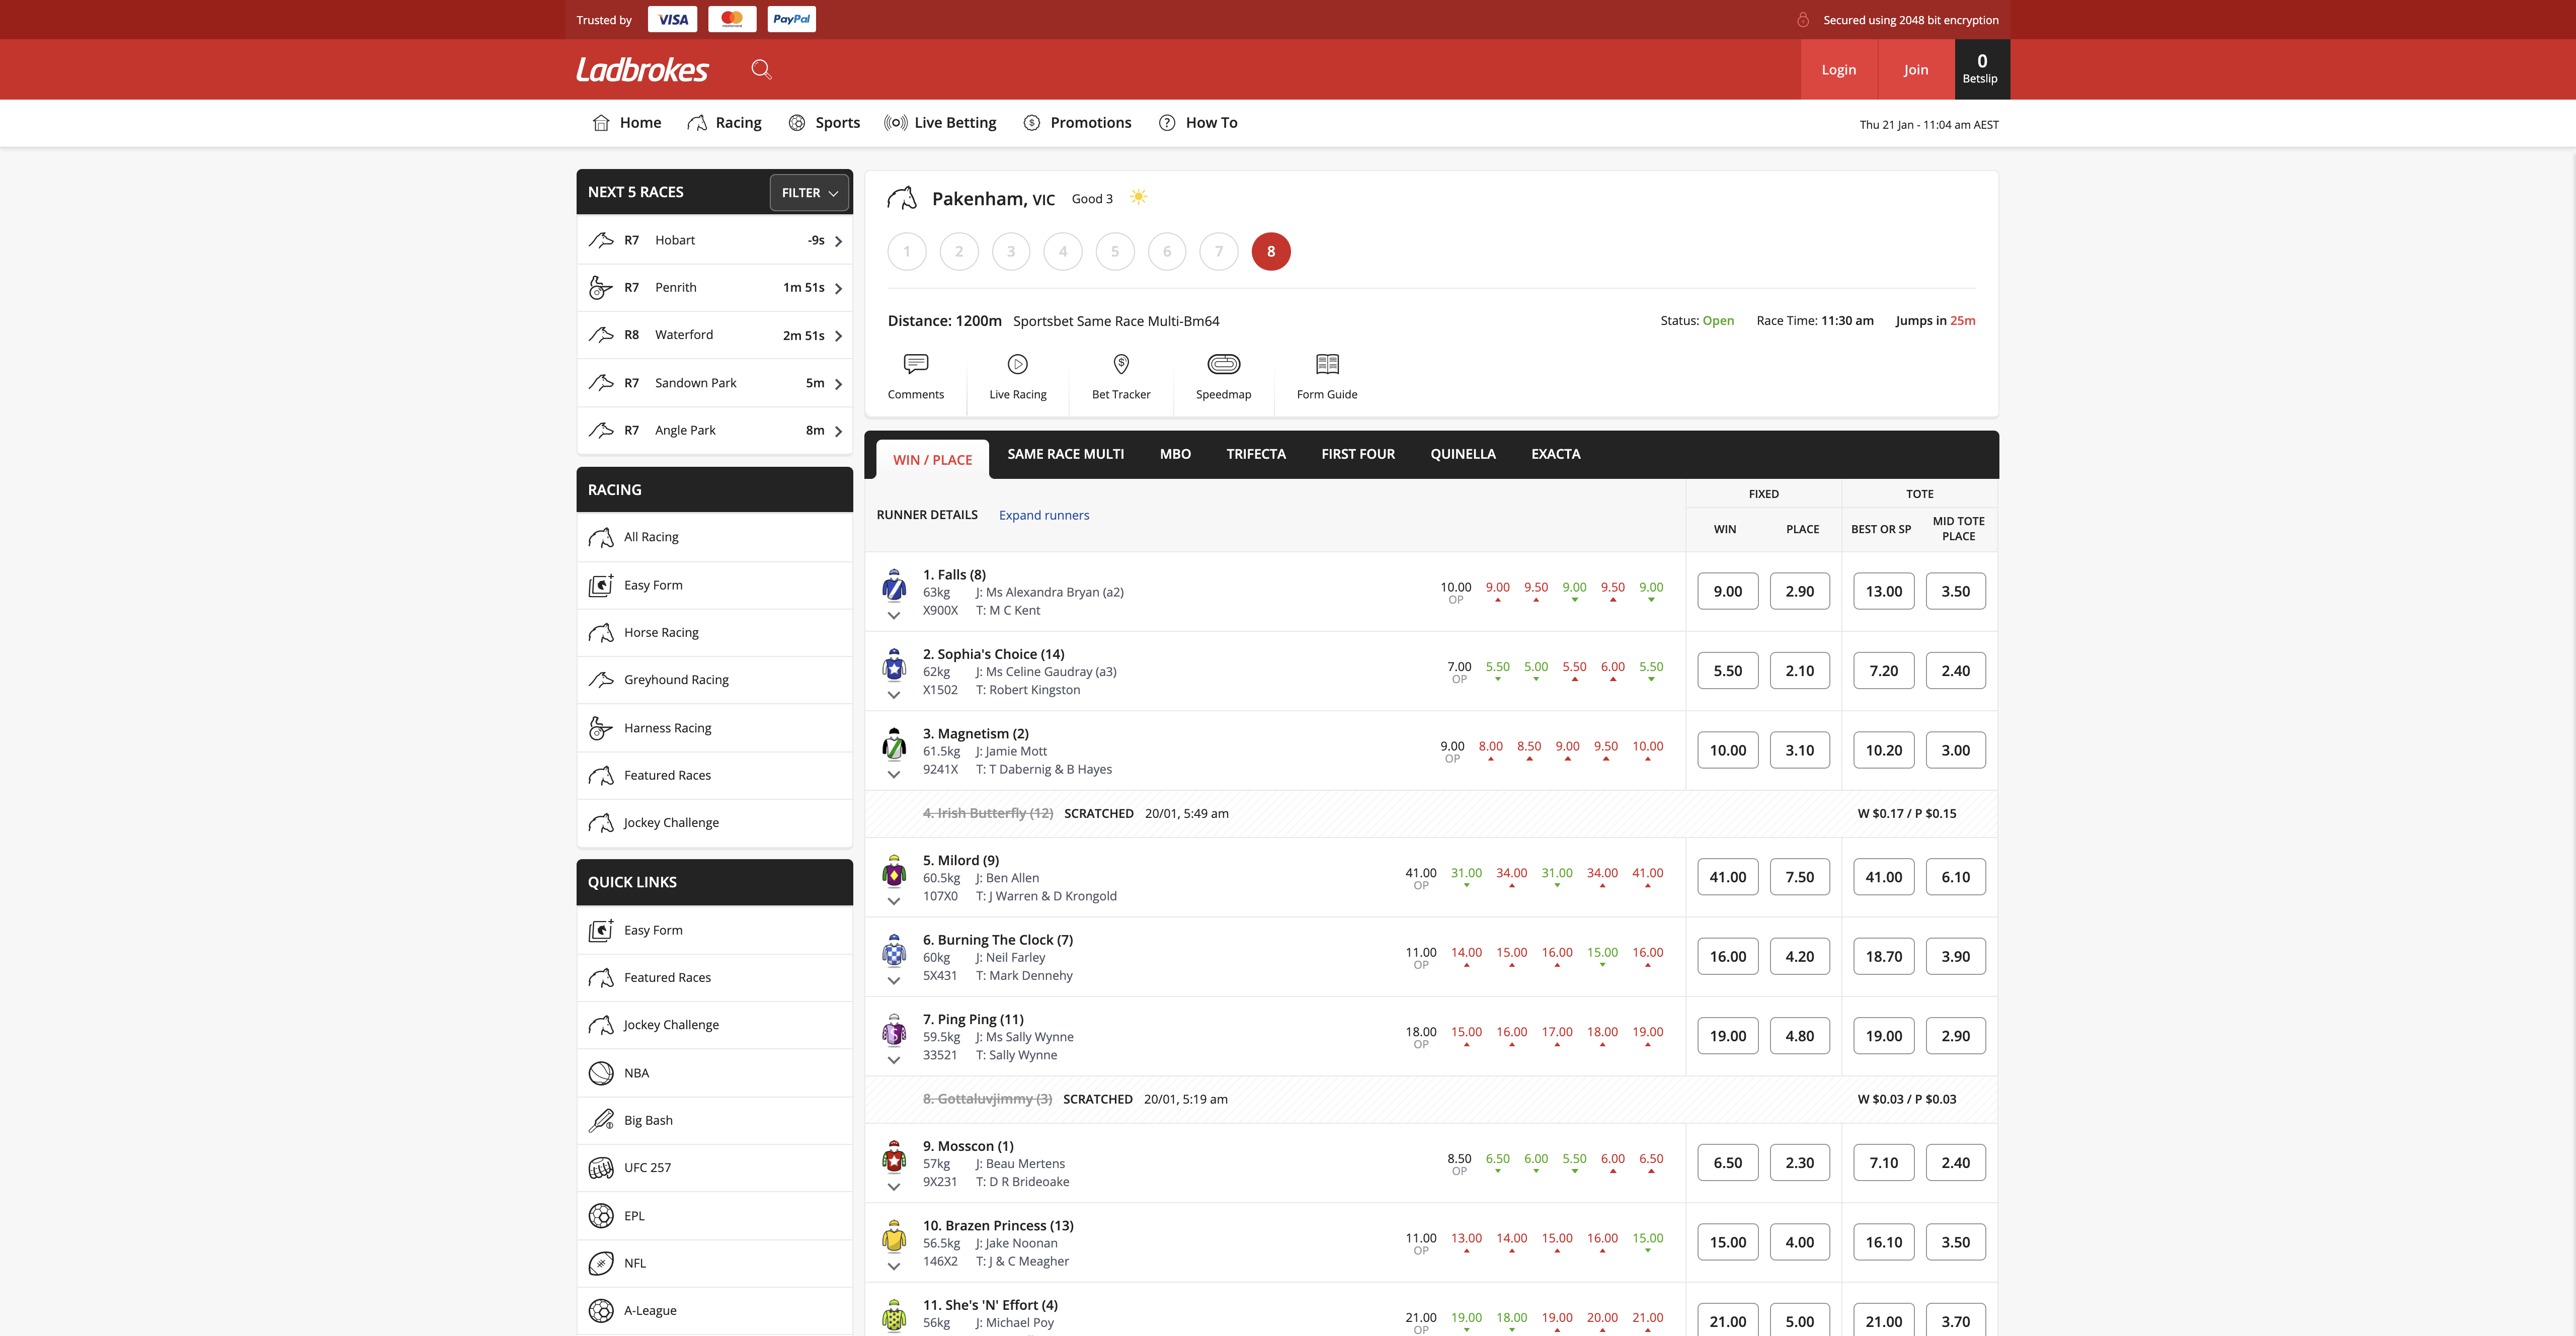Bet Ping Ping mid tote place 2.90

(1955, 1036)
